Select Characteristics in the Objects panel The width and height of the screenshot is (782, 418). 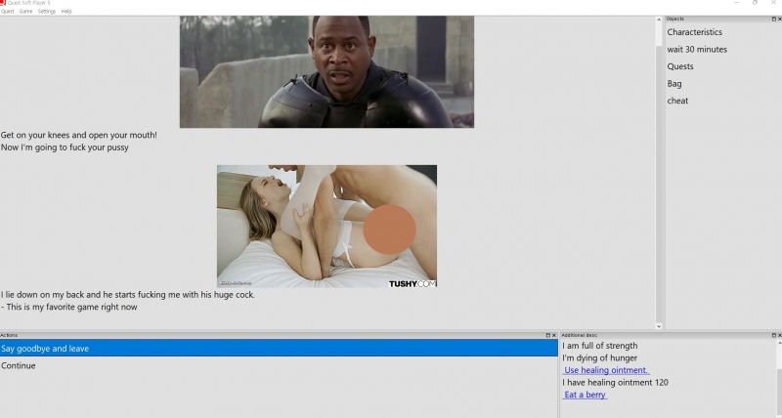(x=694, y=32)
